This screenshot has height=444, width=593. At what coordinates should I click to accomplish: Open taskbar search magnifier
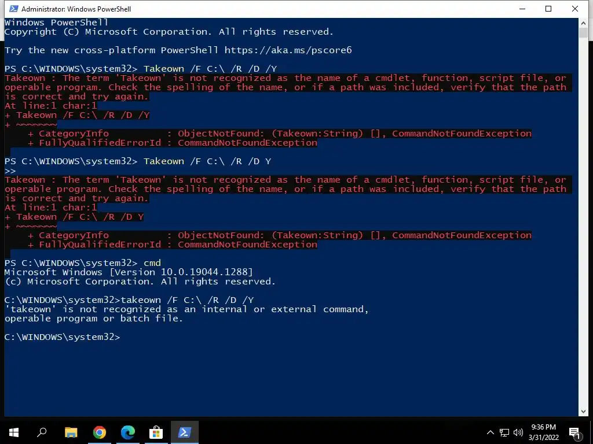[42, 432]
